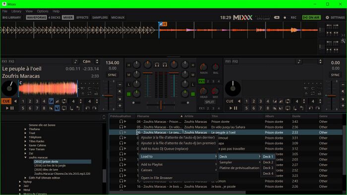Screen dimensions: 347x195
Task: Preview track 04 Prison dorée with headphone icon
Action: tap(121, 121)
